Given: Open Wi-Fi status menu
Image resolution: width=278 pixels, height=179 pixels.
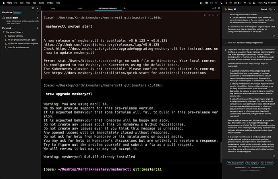Looking at the screenshot, I should coord(245,3).
